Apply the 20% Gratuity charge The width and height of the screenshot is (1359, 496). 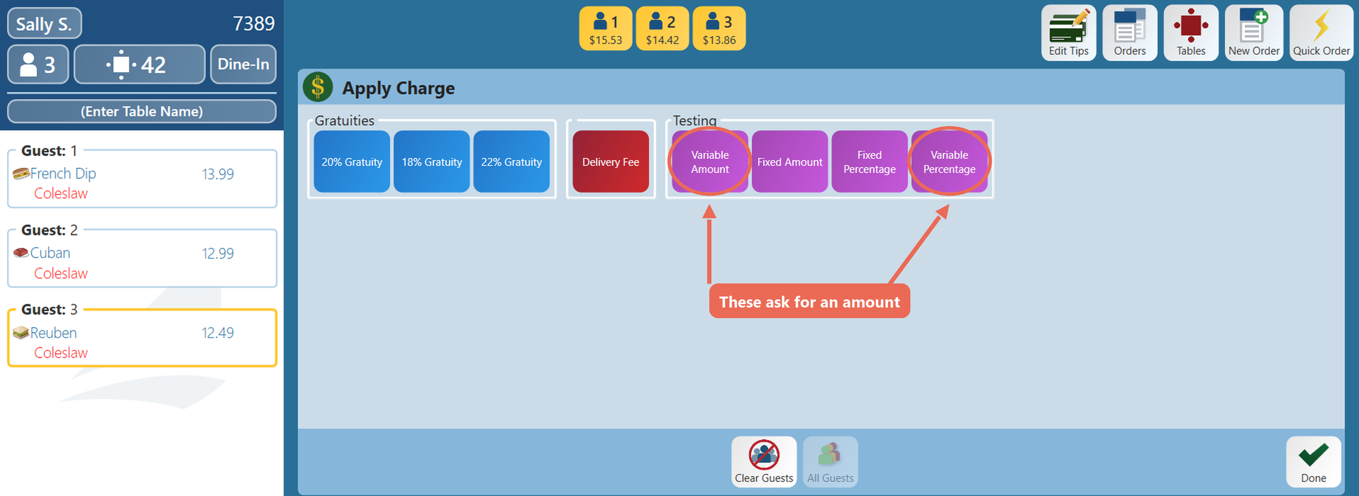(x=352, y=162)
